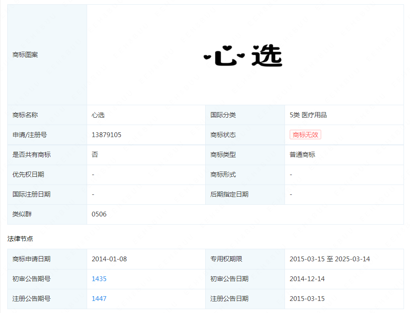Select the similar group value 0506
410x313 pixels.
coord(99,214)
